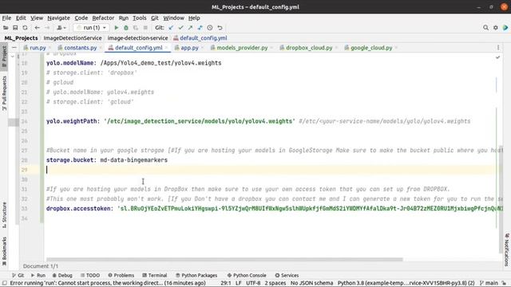The height and width of the screenshot is (287, 511).
Task: Open the project folder icon in toolbar
Action: (6, 28)
